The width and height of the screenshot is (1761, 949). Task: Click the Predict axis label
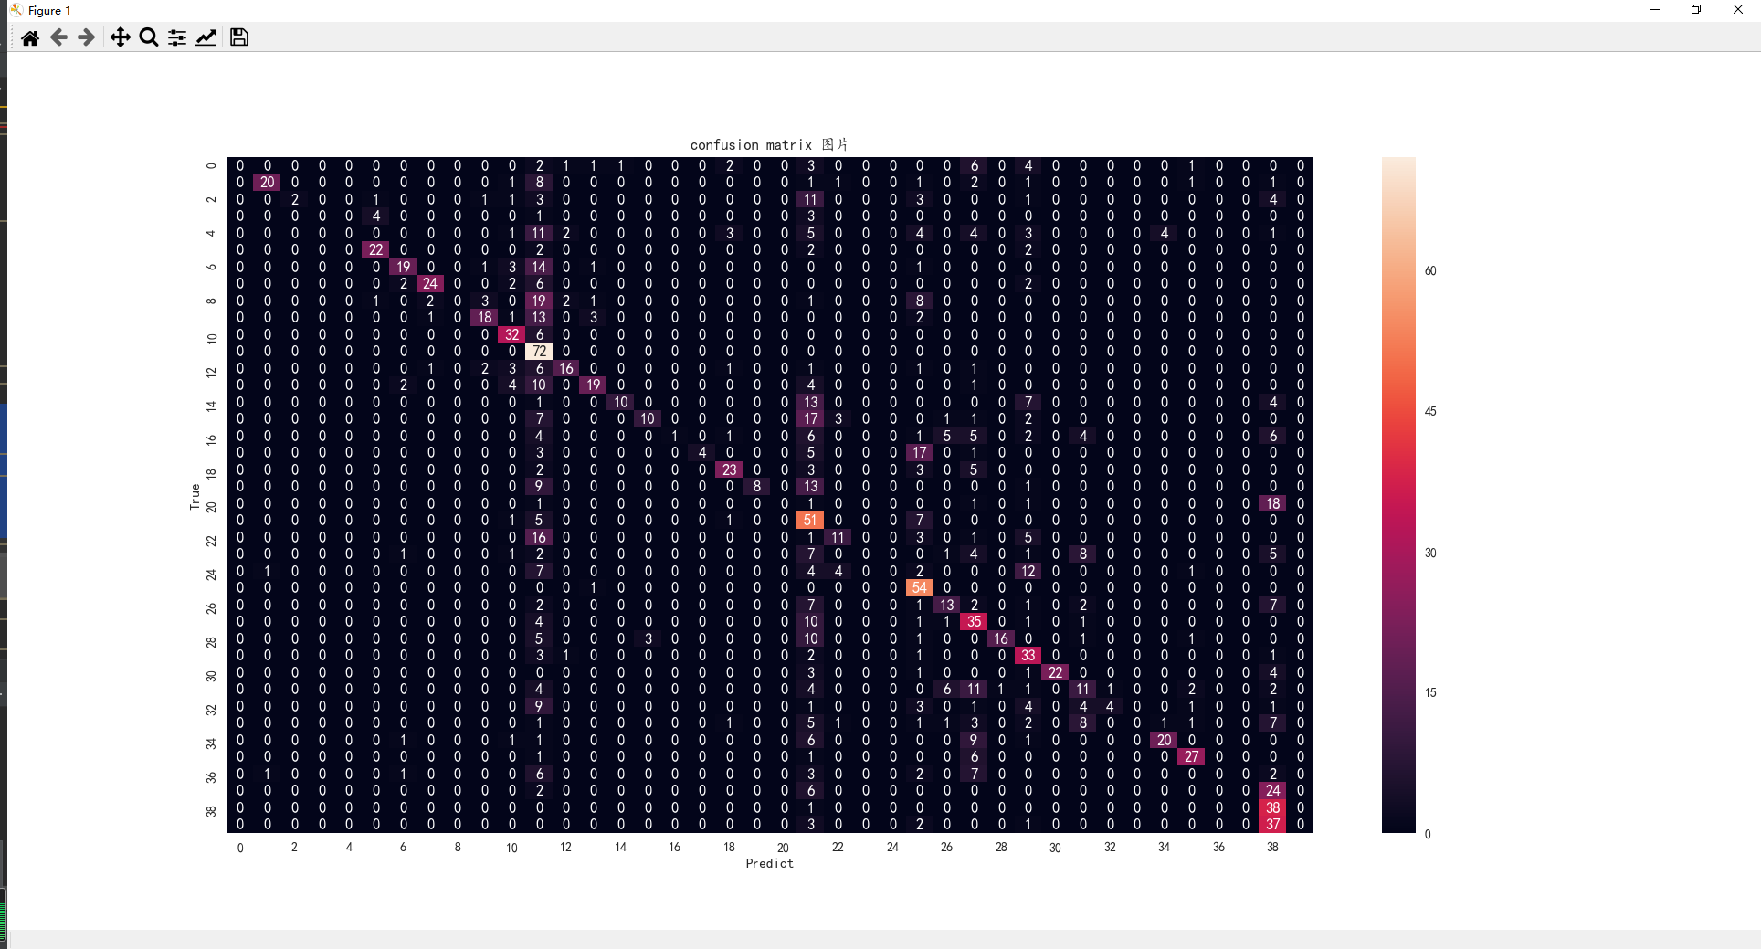point(769,863)
